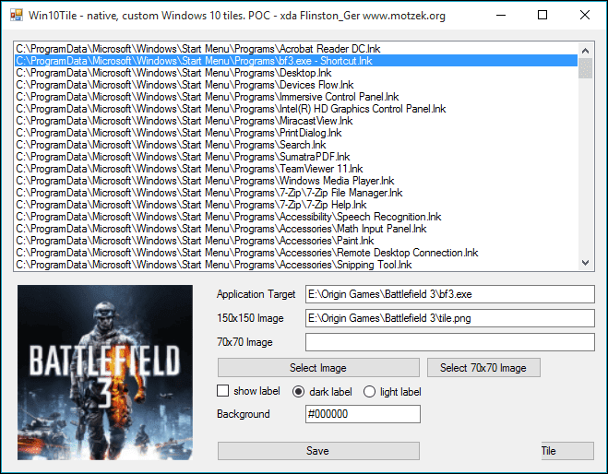Select the TeamViewer 11.lnk entry
Screen dimensions: 608x474
(296, 169)
